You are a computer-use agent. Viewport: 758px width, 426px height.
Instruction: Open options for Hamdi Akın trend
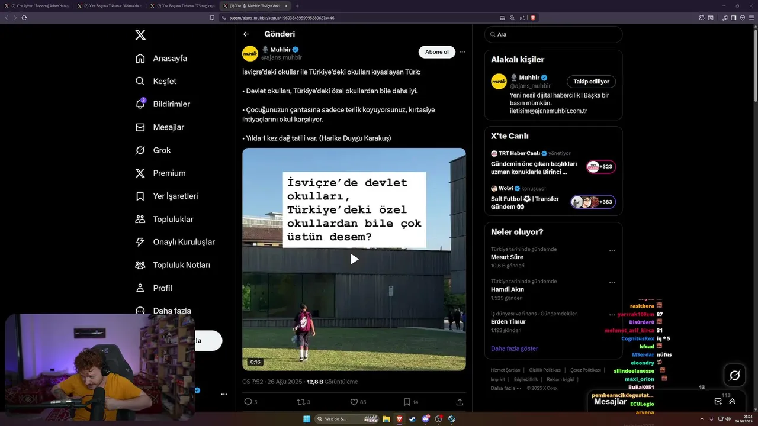pyautogui.click(x=612, y=282)
